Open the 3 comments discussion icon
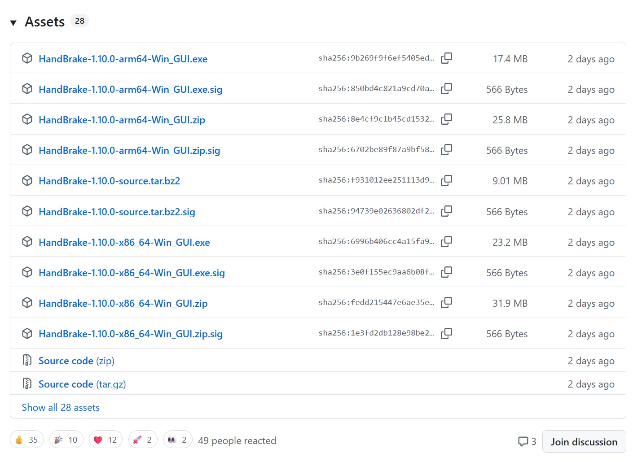 pos(527,441)
